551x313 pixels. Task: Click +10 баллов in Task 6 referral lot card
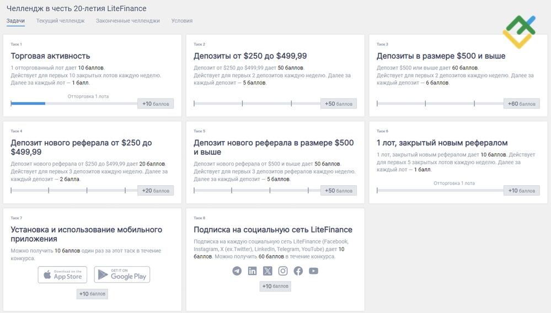pyautogui.click(x=521, y=191)
